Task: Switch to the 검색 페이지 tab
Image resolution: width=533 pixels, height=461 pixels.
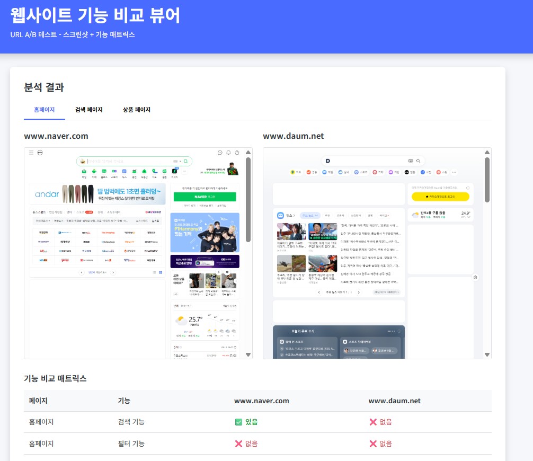Action: click(88, 110)
